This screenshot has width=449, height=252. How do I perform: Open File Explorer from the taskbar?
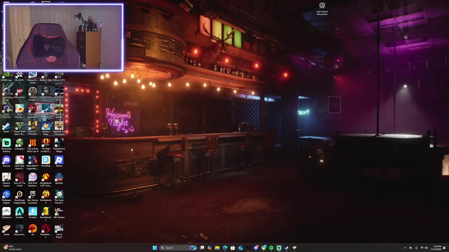click(x=217, y=248)
